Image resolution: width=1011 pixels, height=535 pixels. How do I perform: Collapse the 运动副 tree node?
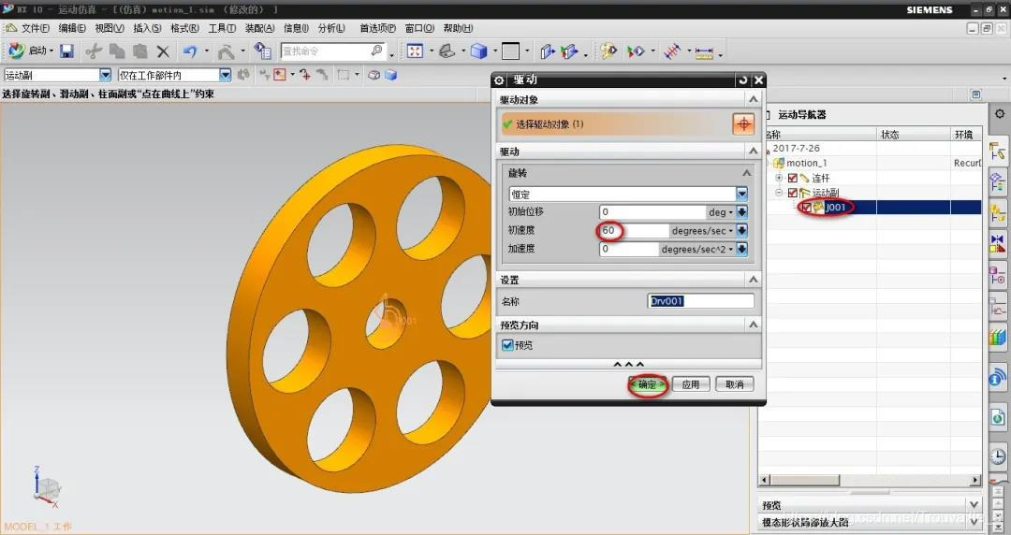pyautogui.click(x=779, y=193)
